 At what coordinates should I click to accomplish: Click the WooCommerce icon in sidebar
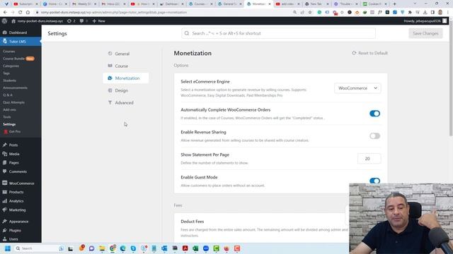5,183
